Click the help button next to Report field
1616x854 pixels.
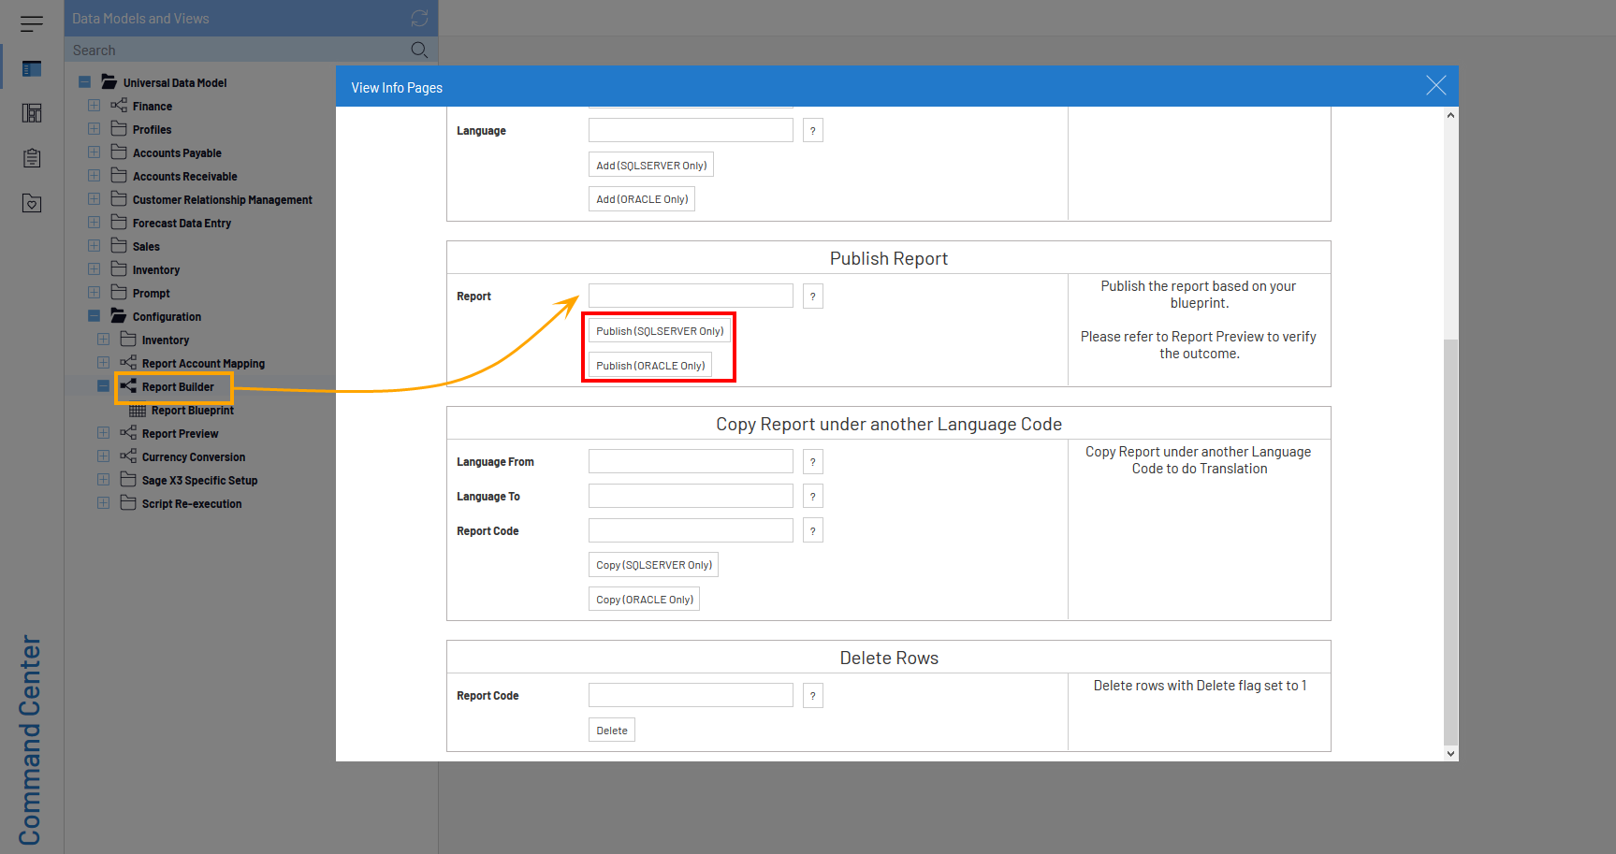click(812, 297)
